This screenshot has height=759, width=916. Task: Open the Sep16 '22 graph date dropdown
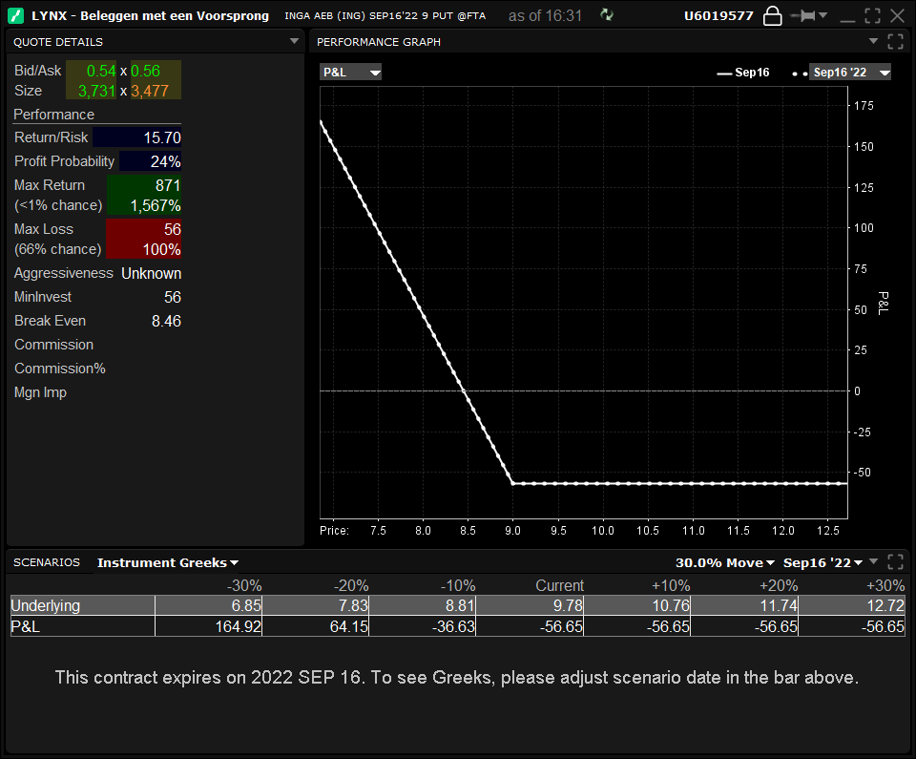[850, 73]
